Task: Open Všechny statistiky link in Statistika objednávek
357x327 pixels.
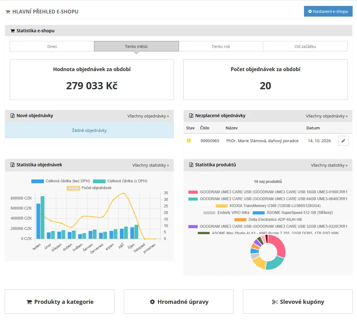Action: [150, 165]
